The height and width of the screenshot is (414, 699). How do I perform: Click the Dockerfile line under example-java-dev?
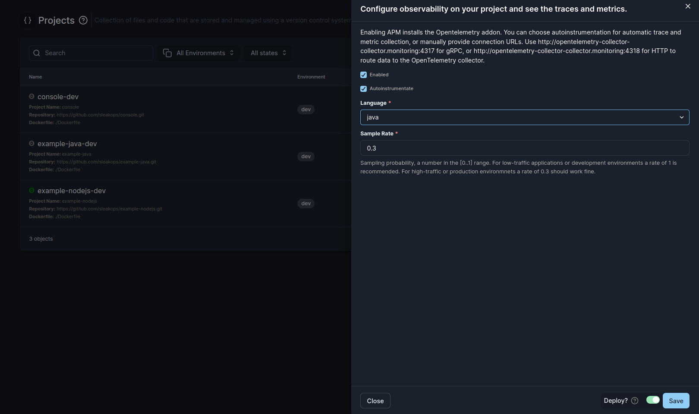tap(54, 169)
